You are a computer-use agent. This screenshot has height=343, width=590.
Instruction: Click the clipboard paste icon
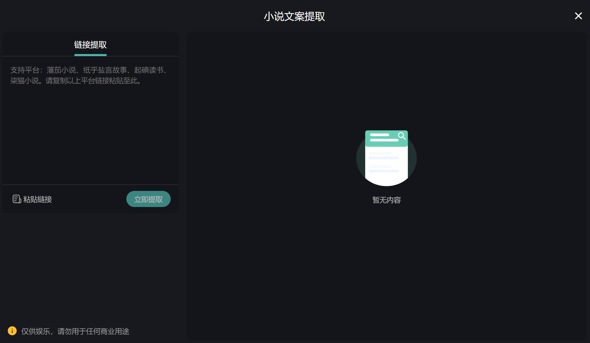tap(16, 199)
